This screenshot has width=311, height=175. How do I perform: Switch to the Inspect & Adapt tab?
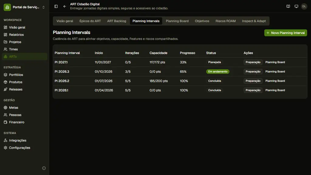(x=254, y=21)
